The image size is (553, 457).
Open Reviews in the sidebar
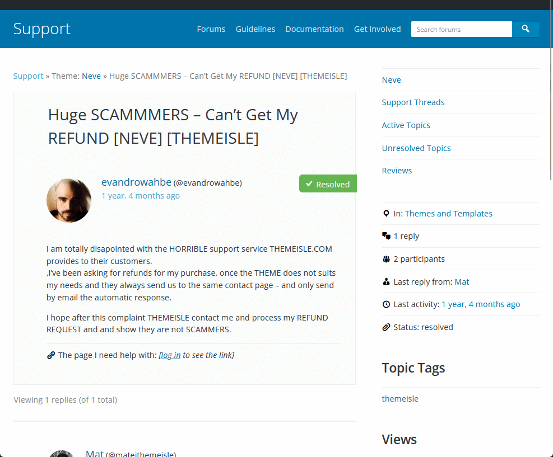click(x=397, y=171)
